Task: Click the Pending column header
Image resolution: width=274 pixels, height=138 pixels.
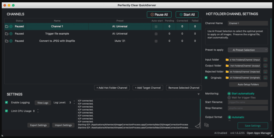Action: pos(169,21)
